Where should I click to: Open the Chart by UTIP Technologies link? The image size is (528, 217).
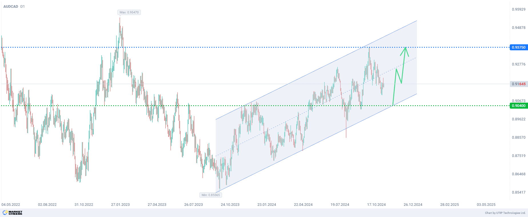point(505,213)
